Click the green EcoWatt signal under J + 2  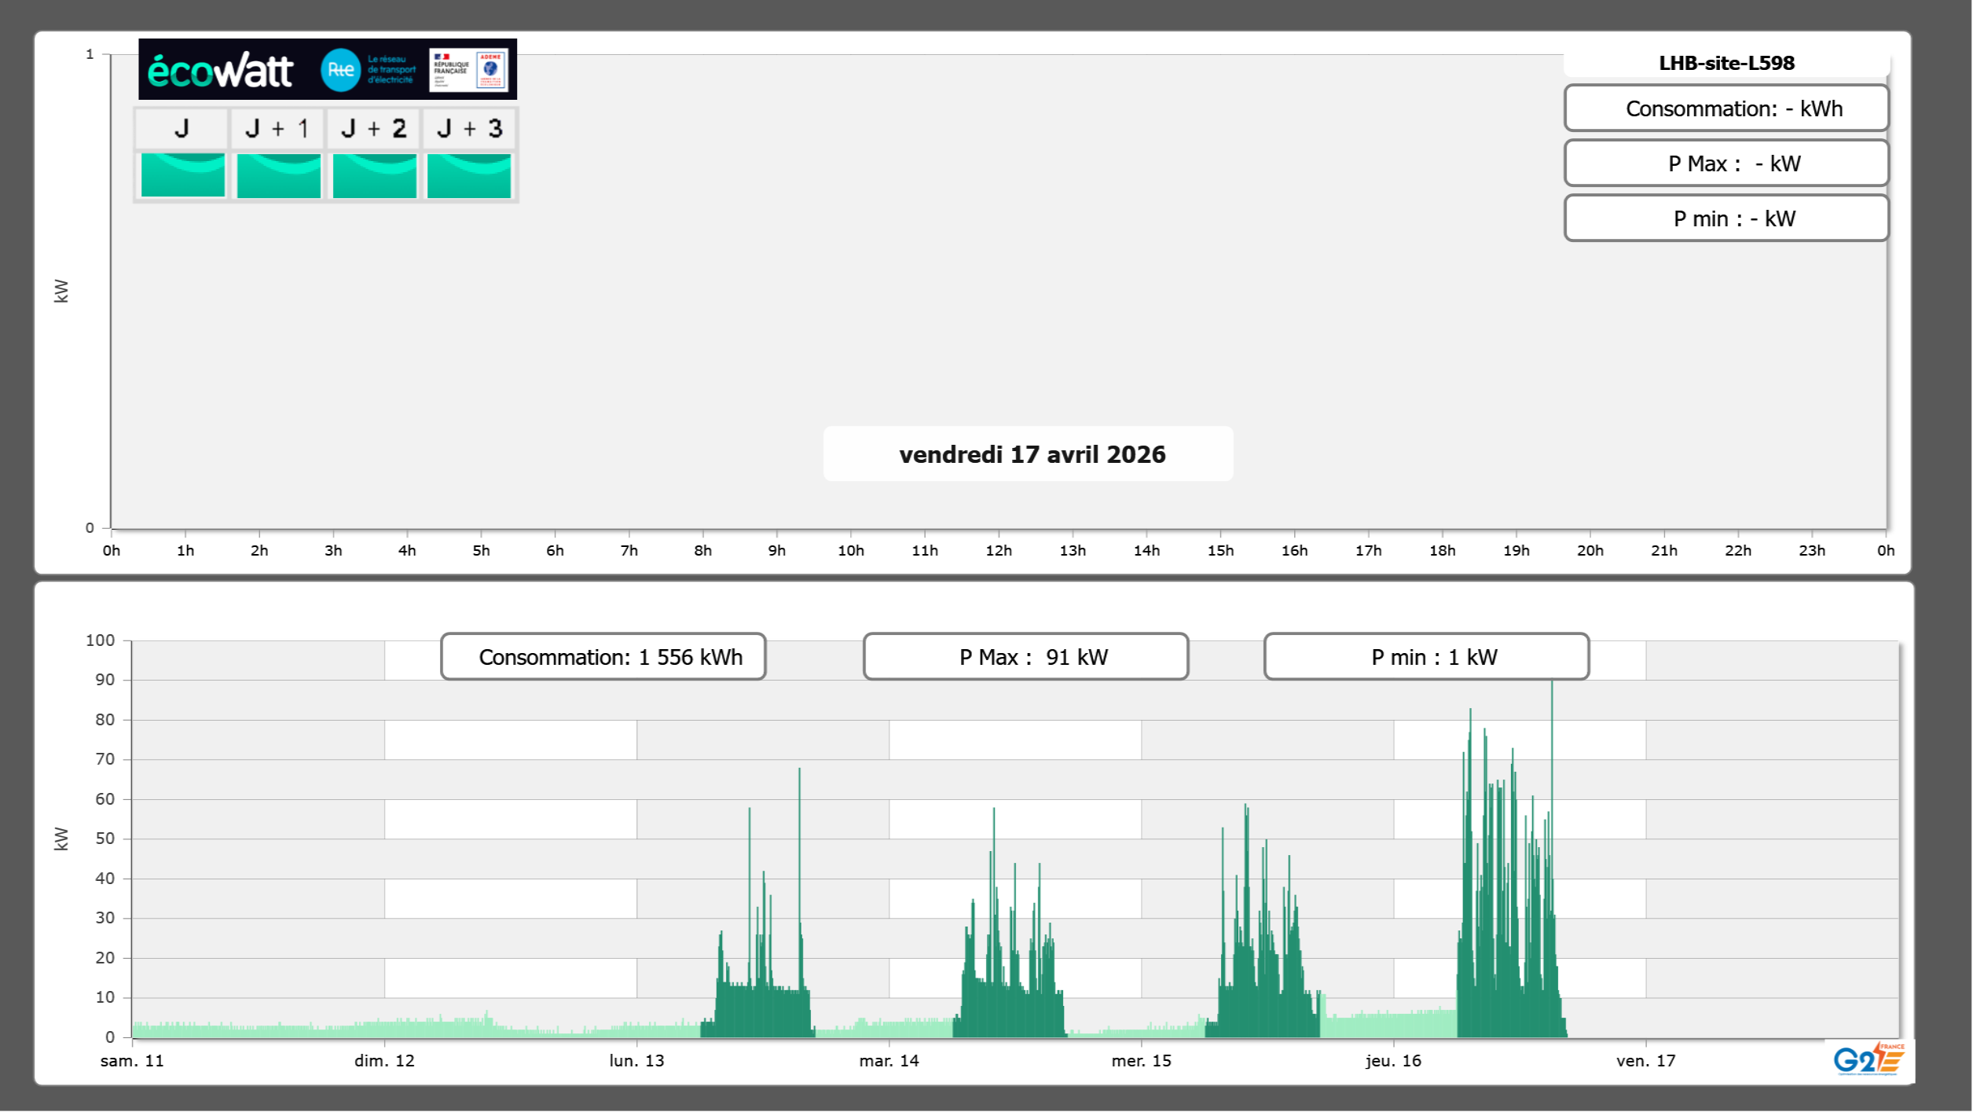[x=374, y=175]
